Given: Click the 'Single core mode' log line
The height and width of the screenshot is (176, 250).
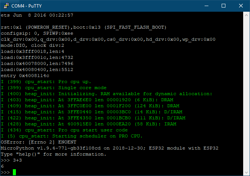Looking at the screenshot, I should (x=54, y=88).
